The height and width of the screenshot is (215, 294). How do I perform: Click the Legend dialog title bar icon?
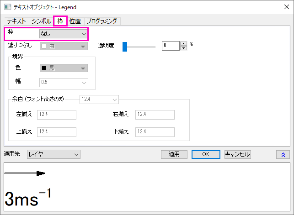[8, 7]
